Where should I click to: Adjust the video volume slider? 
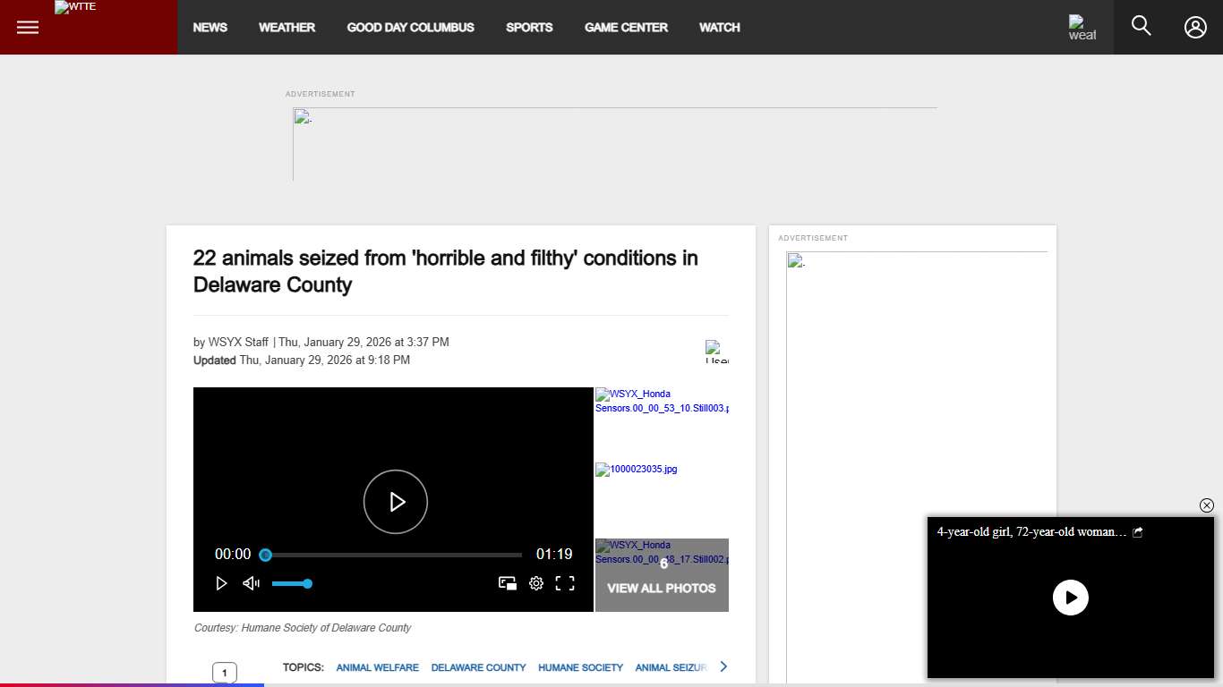[x=291, y=583]
